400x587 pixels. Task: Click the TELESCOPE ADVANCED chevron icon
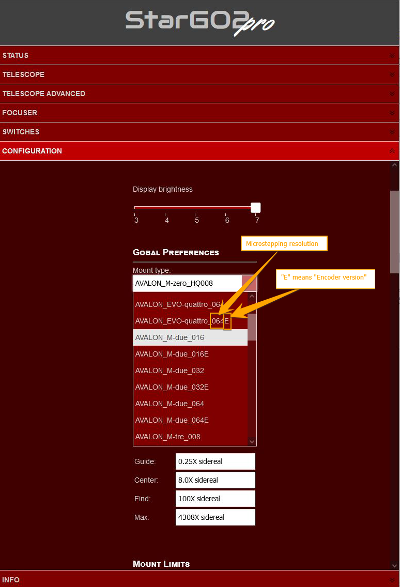pyautogui.click(x=392, y=94)
